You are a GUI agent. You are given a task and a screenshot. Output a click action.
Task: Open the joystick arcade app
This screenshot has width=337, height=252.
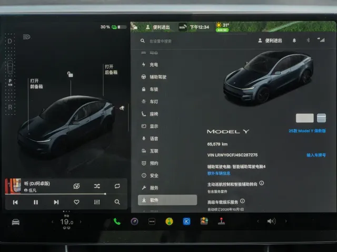tap(221, 221)
